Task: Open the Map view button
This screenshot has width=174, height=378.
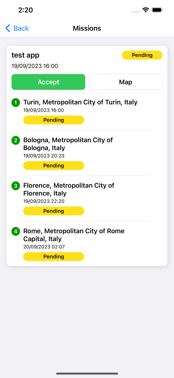Action: (x=126, y=82)
